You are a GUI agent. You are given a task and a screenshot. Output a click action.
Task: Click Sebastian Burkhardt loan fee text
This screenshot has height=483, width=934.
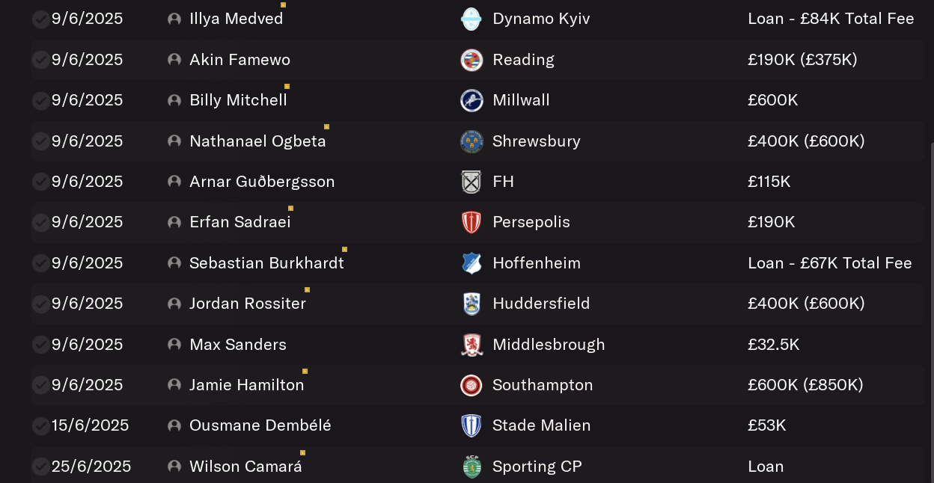click(x=830, y=263)
